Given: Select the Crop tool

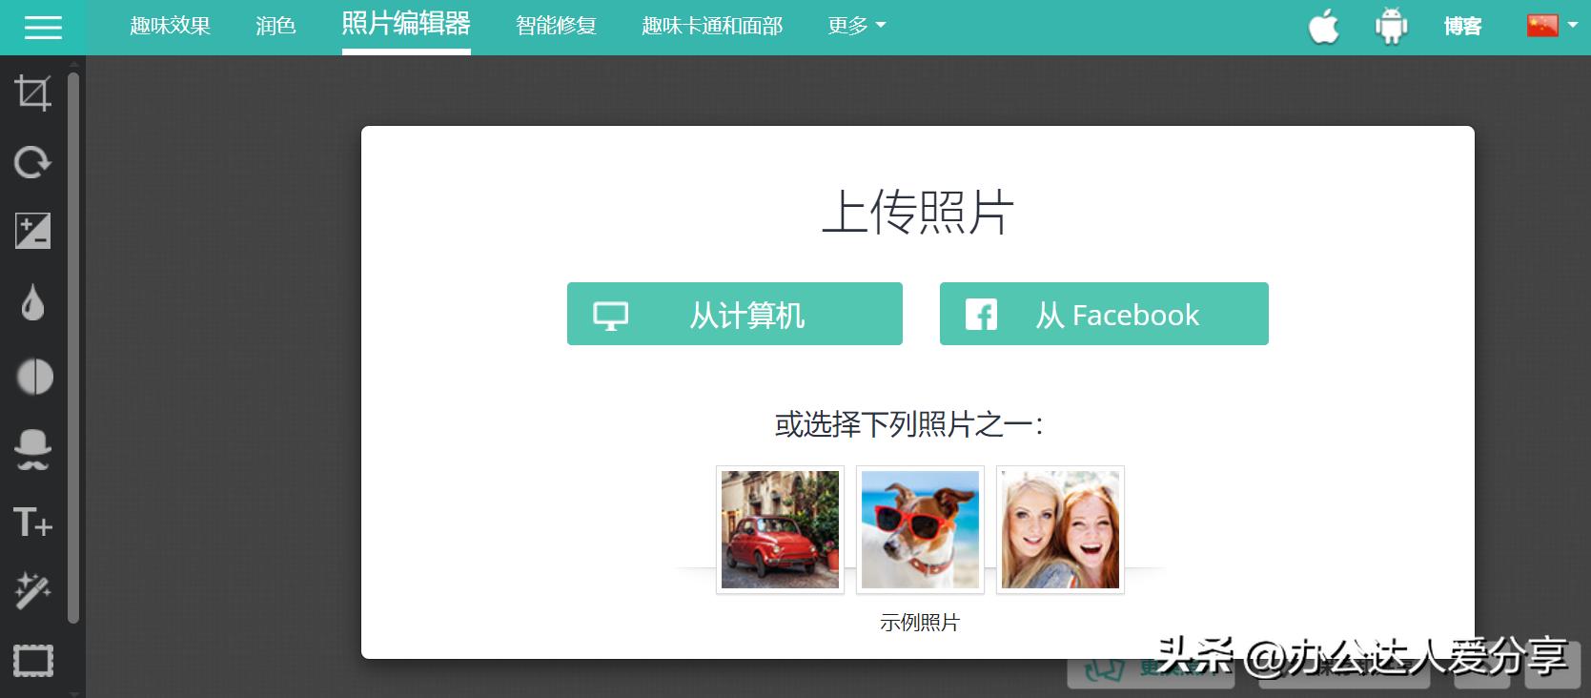Looking at the screenshot, I should click(x=32, y=93).
